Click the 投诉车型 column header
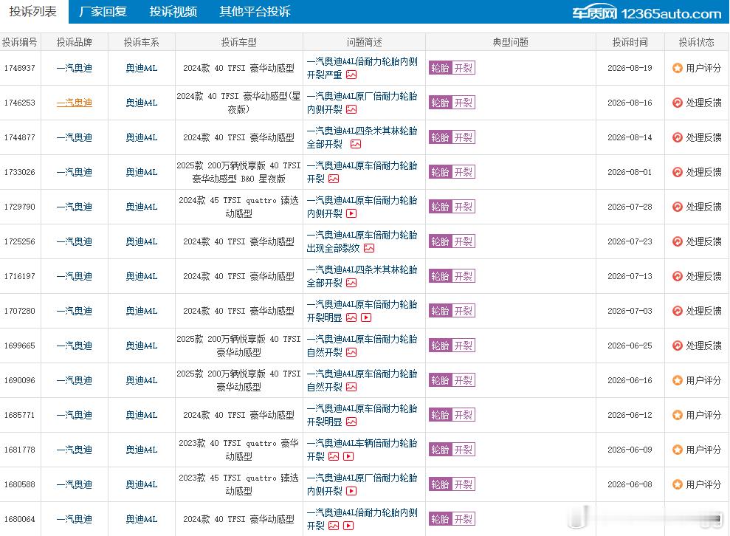 tap(239, 42)
